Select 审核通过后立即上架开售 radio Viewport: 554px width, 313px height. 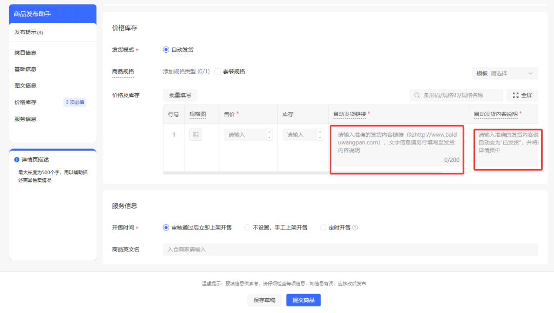[166, 227]
